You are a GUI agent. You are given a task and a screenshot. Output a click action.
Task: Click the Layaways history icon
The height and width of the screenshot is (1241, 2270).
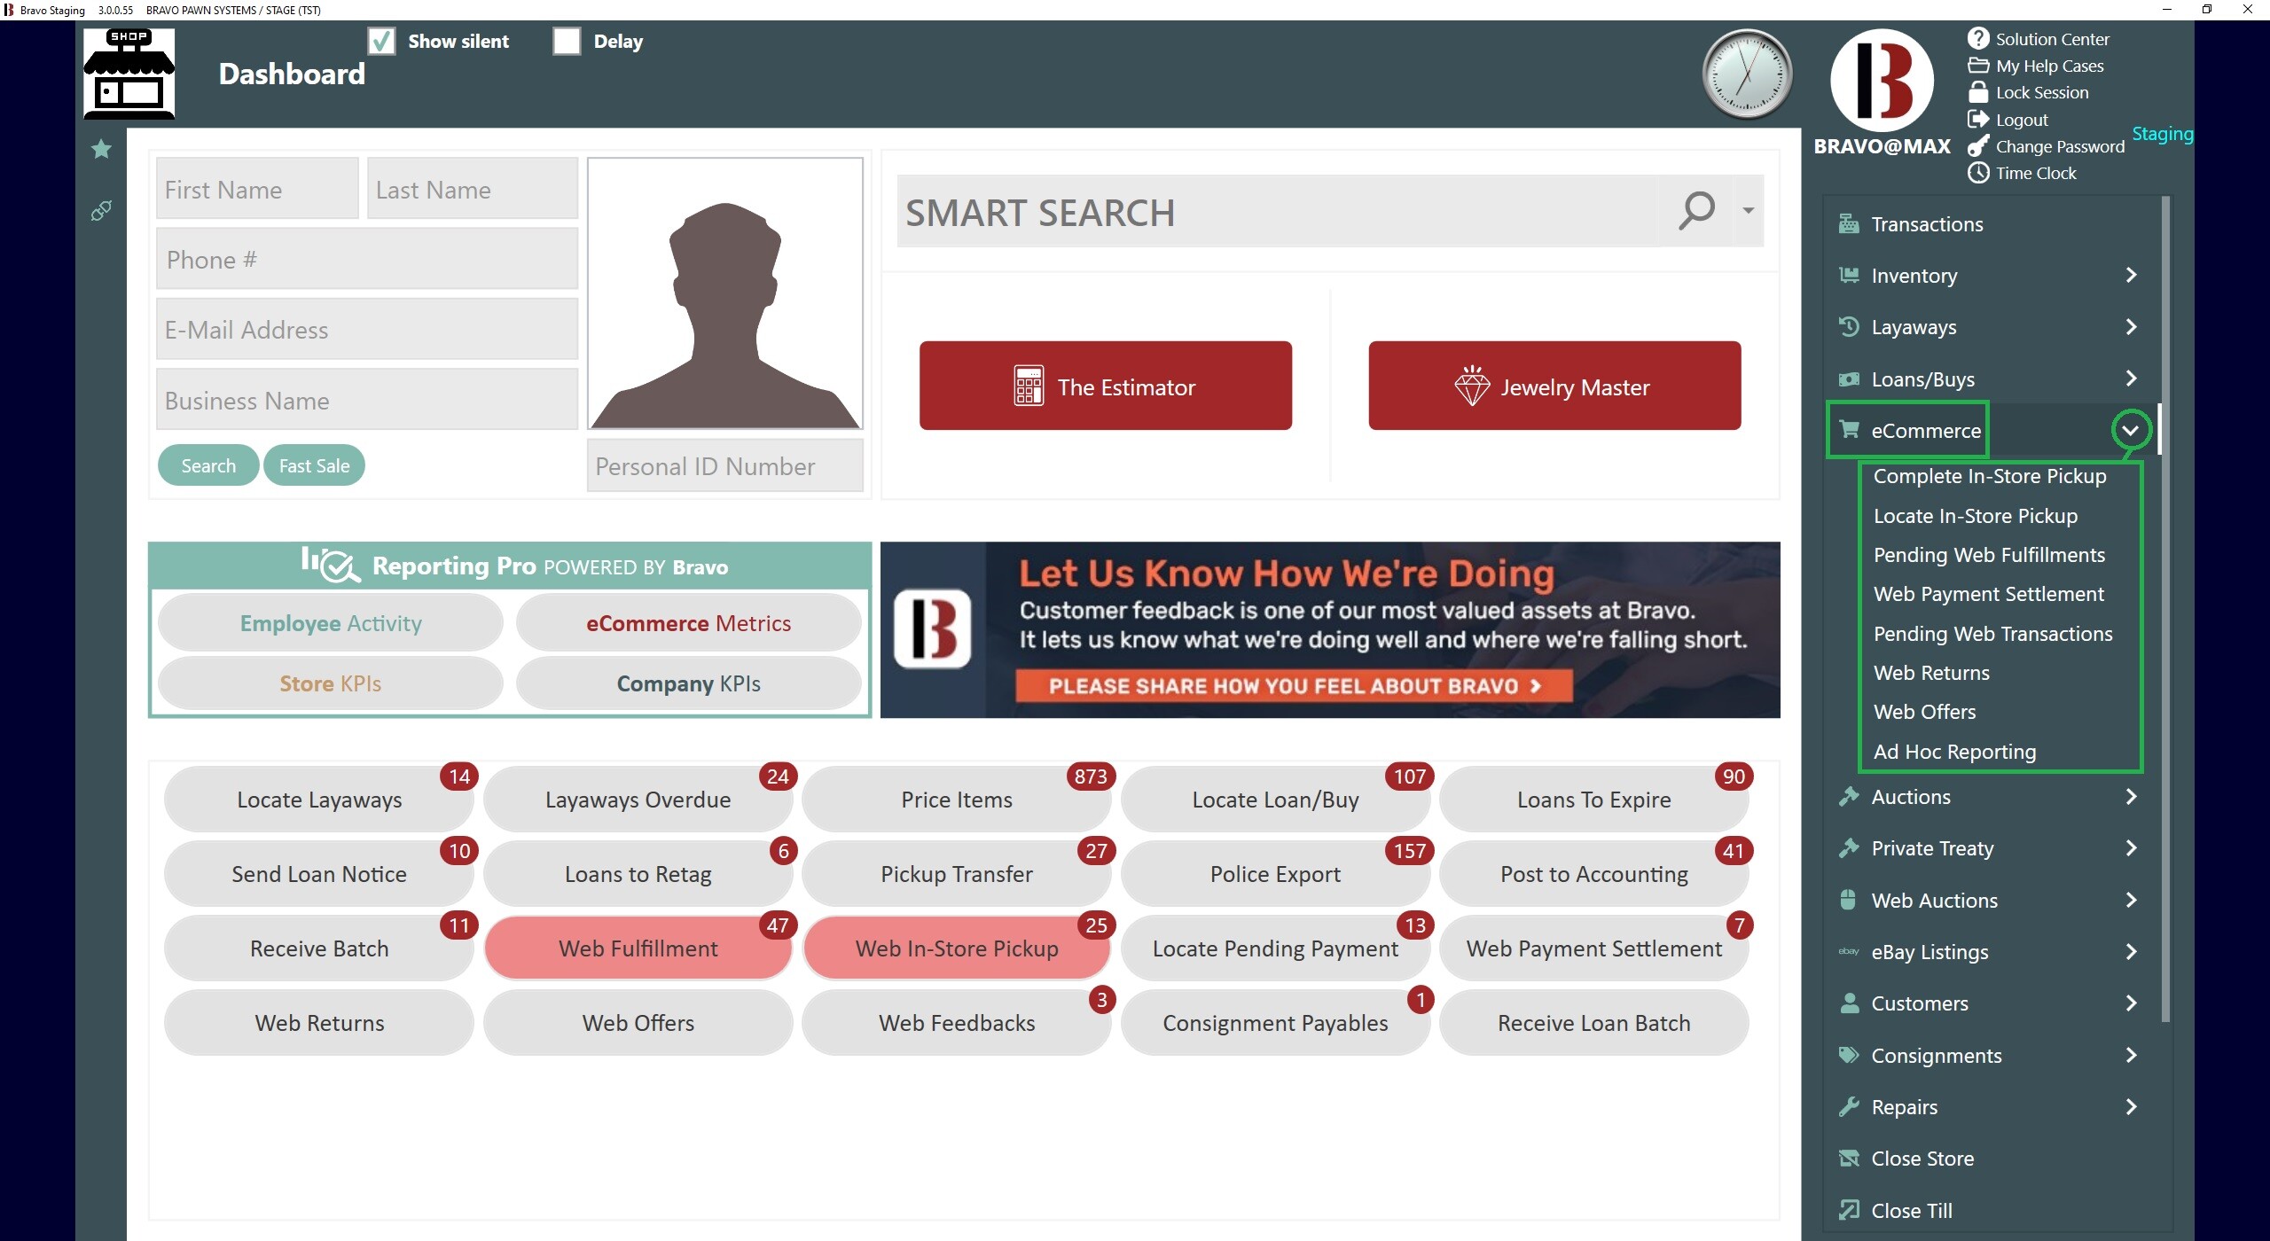coord(1849,326)
